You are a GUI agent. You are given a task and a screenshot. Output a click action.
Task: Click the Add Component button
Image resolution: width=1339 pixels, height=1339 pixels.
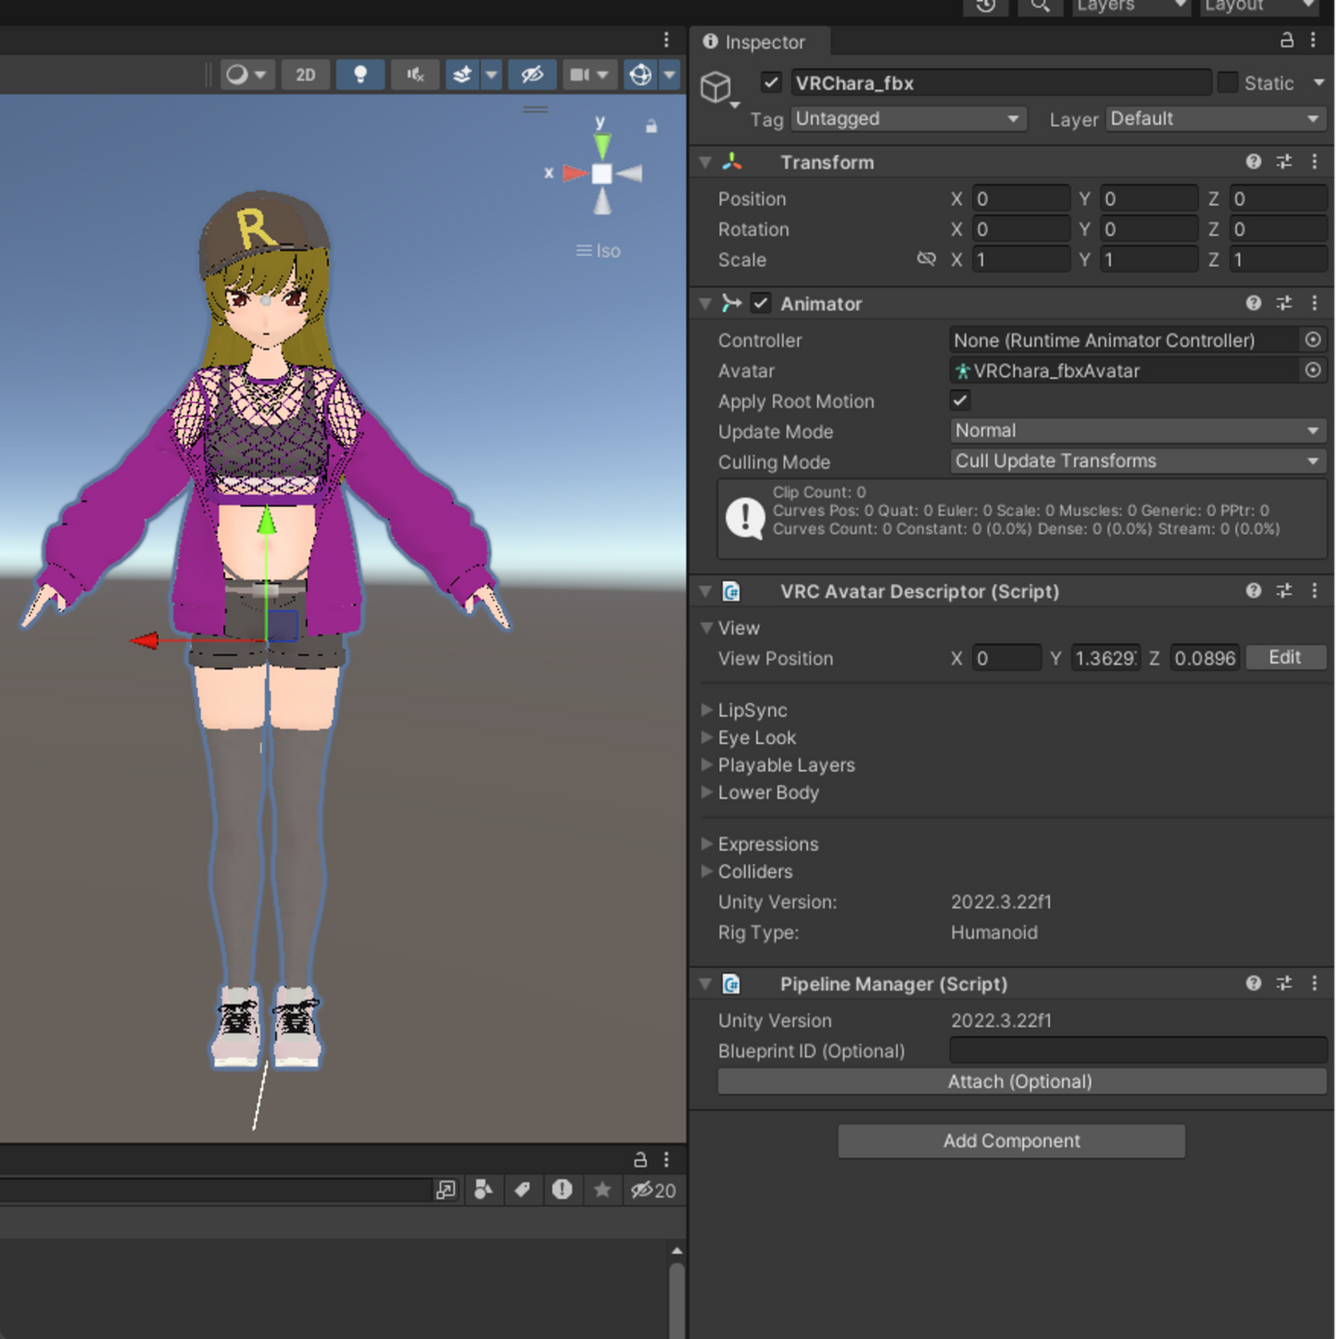pos(1011,1141)
